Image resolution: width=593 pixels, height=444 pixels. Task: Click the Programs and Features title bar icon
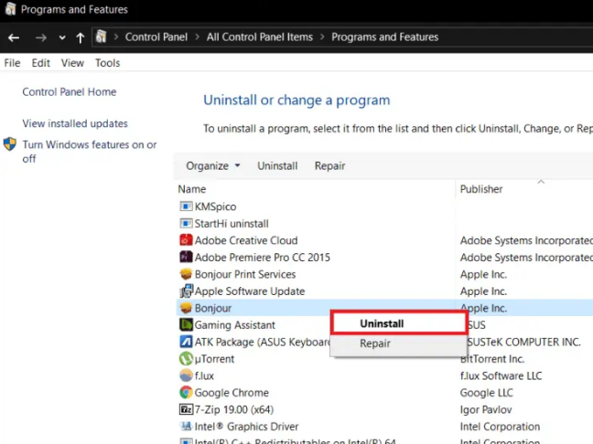click(x=10, y=9)
